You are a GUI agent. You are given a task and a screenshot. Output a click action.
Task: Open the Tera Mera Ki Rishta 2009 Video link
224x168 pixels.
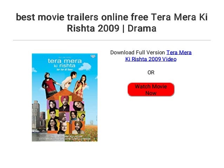click(158, 56)
